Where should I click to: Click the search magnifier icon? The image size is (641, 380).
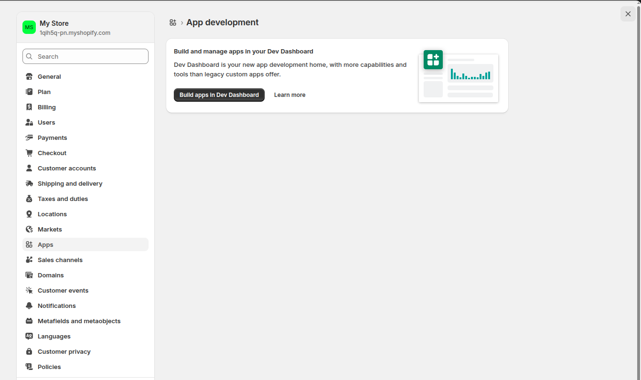click(x=30, y=56)
